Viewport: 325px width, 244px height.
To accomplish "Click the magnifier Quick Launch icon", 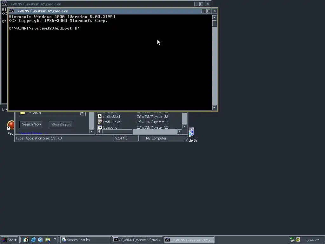I will pos(48,240).
